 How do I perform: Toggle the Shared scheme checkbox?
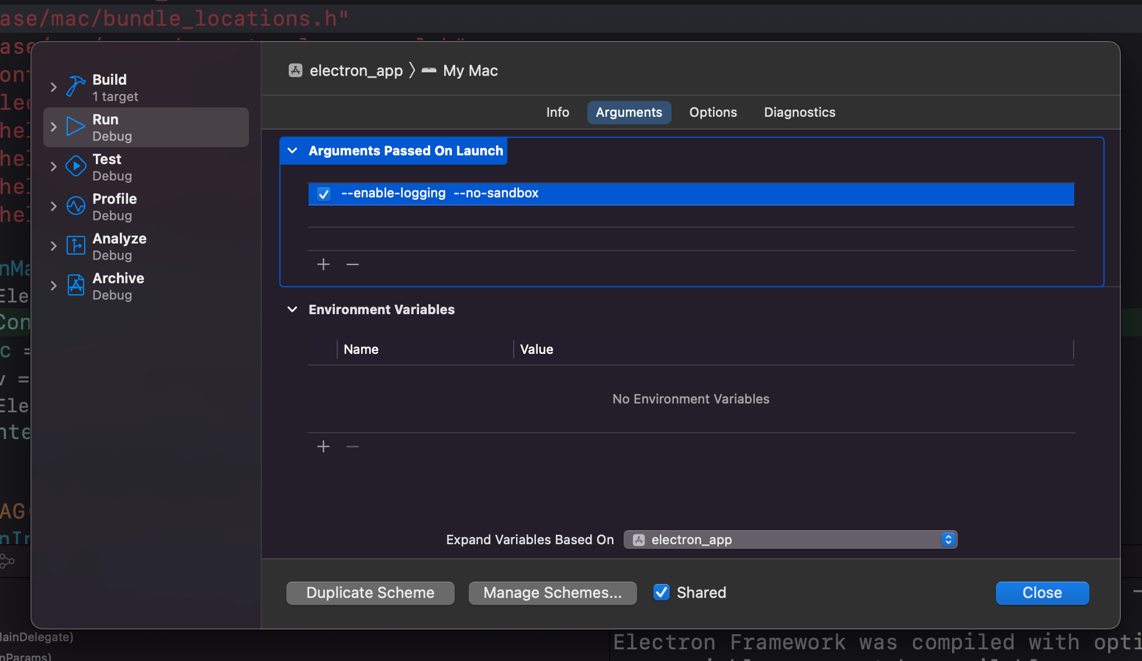662,592
